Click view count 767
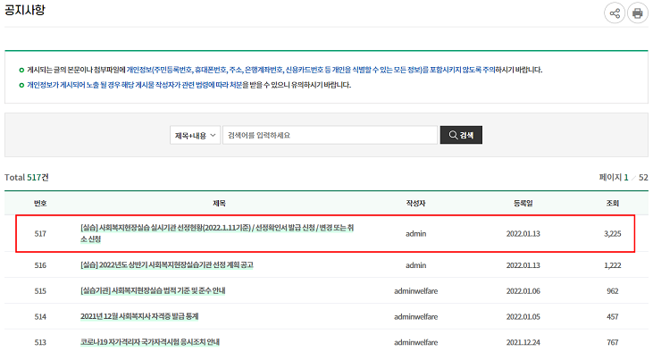This screenshot has width=653, height=352. point(613,342)
